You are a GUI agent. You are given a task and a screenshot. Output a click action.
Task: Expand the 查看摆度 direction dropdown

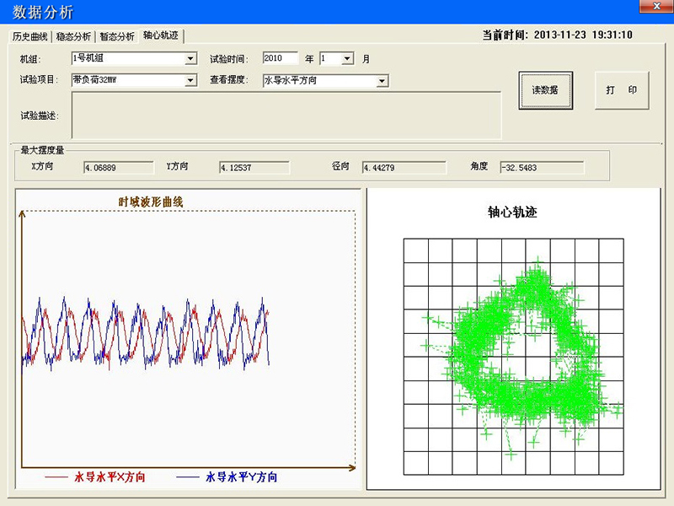(x=382, y=81)
